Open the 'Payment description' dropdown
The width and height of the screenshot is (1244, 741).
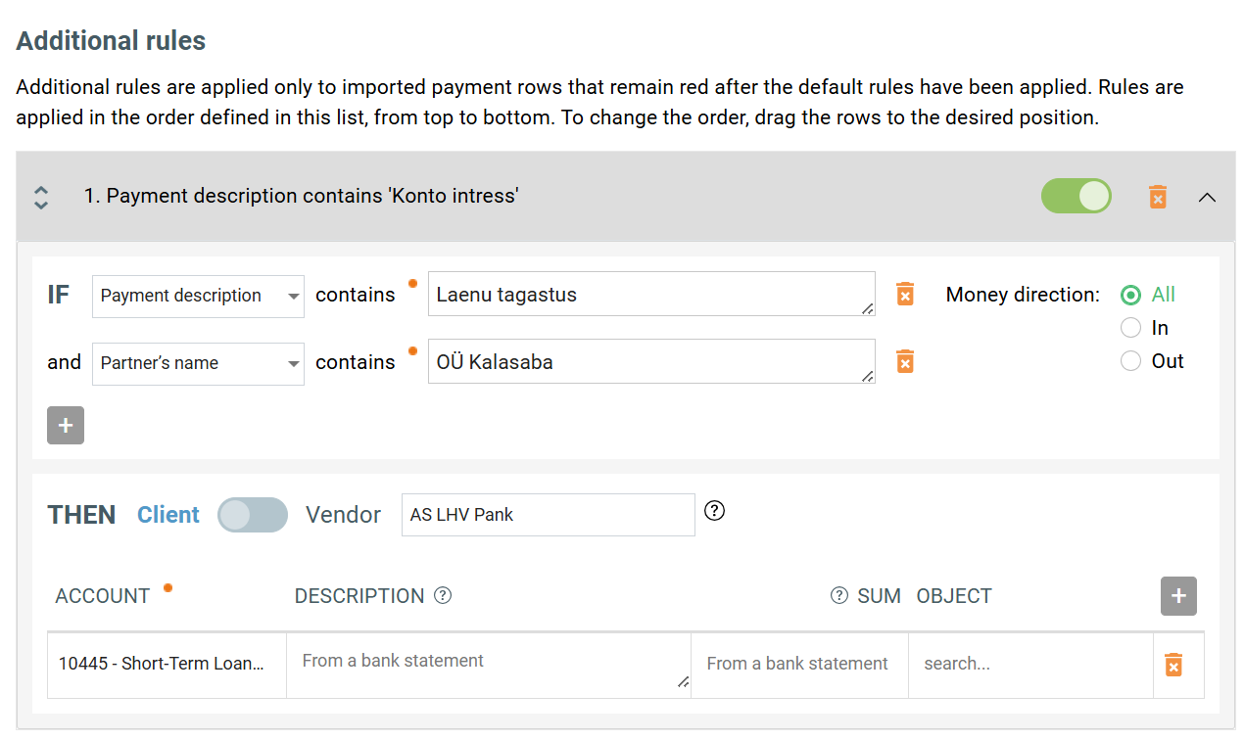click(x=198, y=296)
